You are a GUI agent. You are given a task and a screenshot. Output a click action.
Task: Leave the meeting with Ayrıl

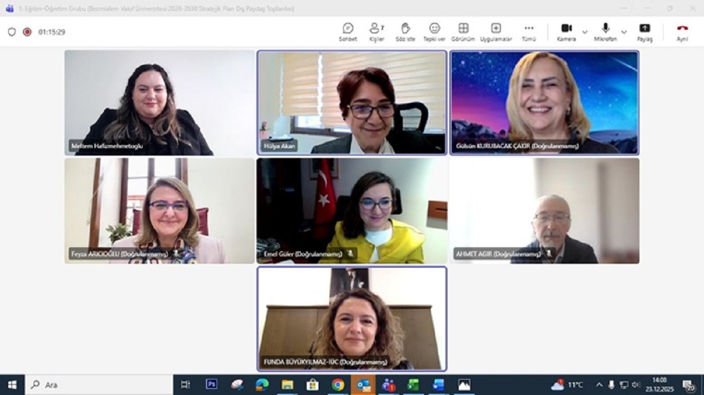(x=682, y=31)
